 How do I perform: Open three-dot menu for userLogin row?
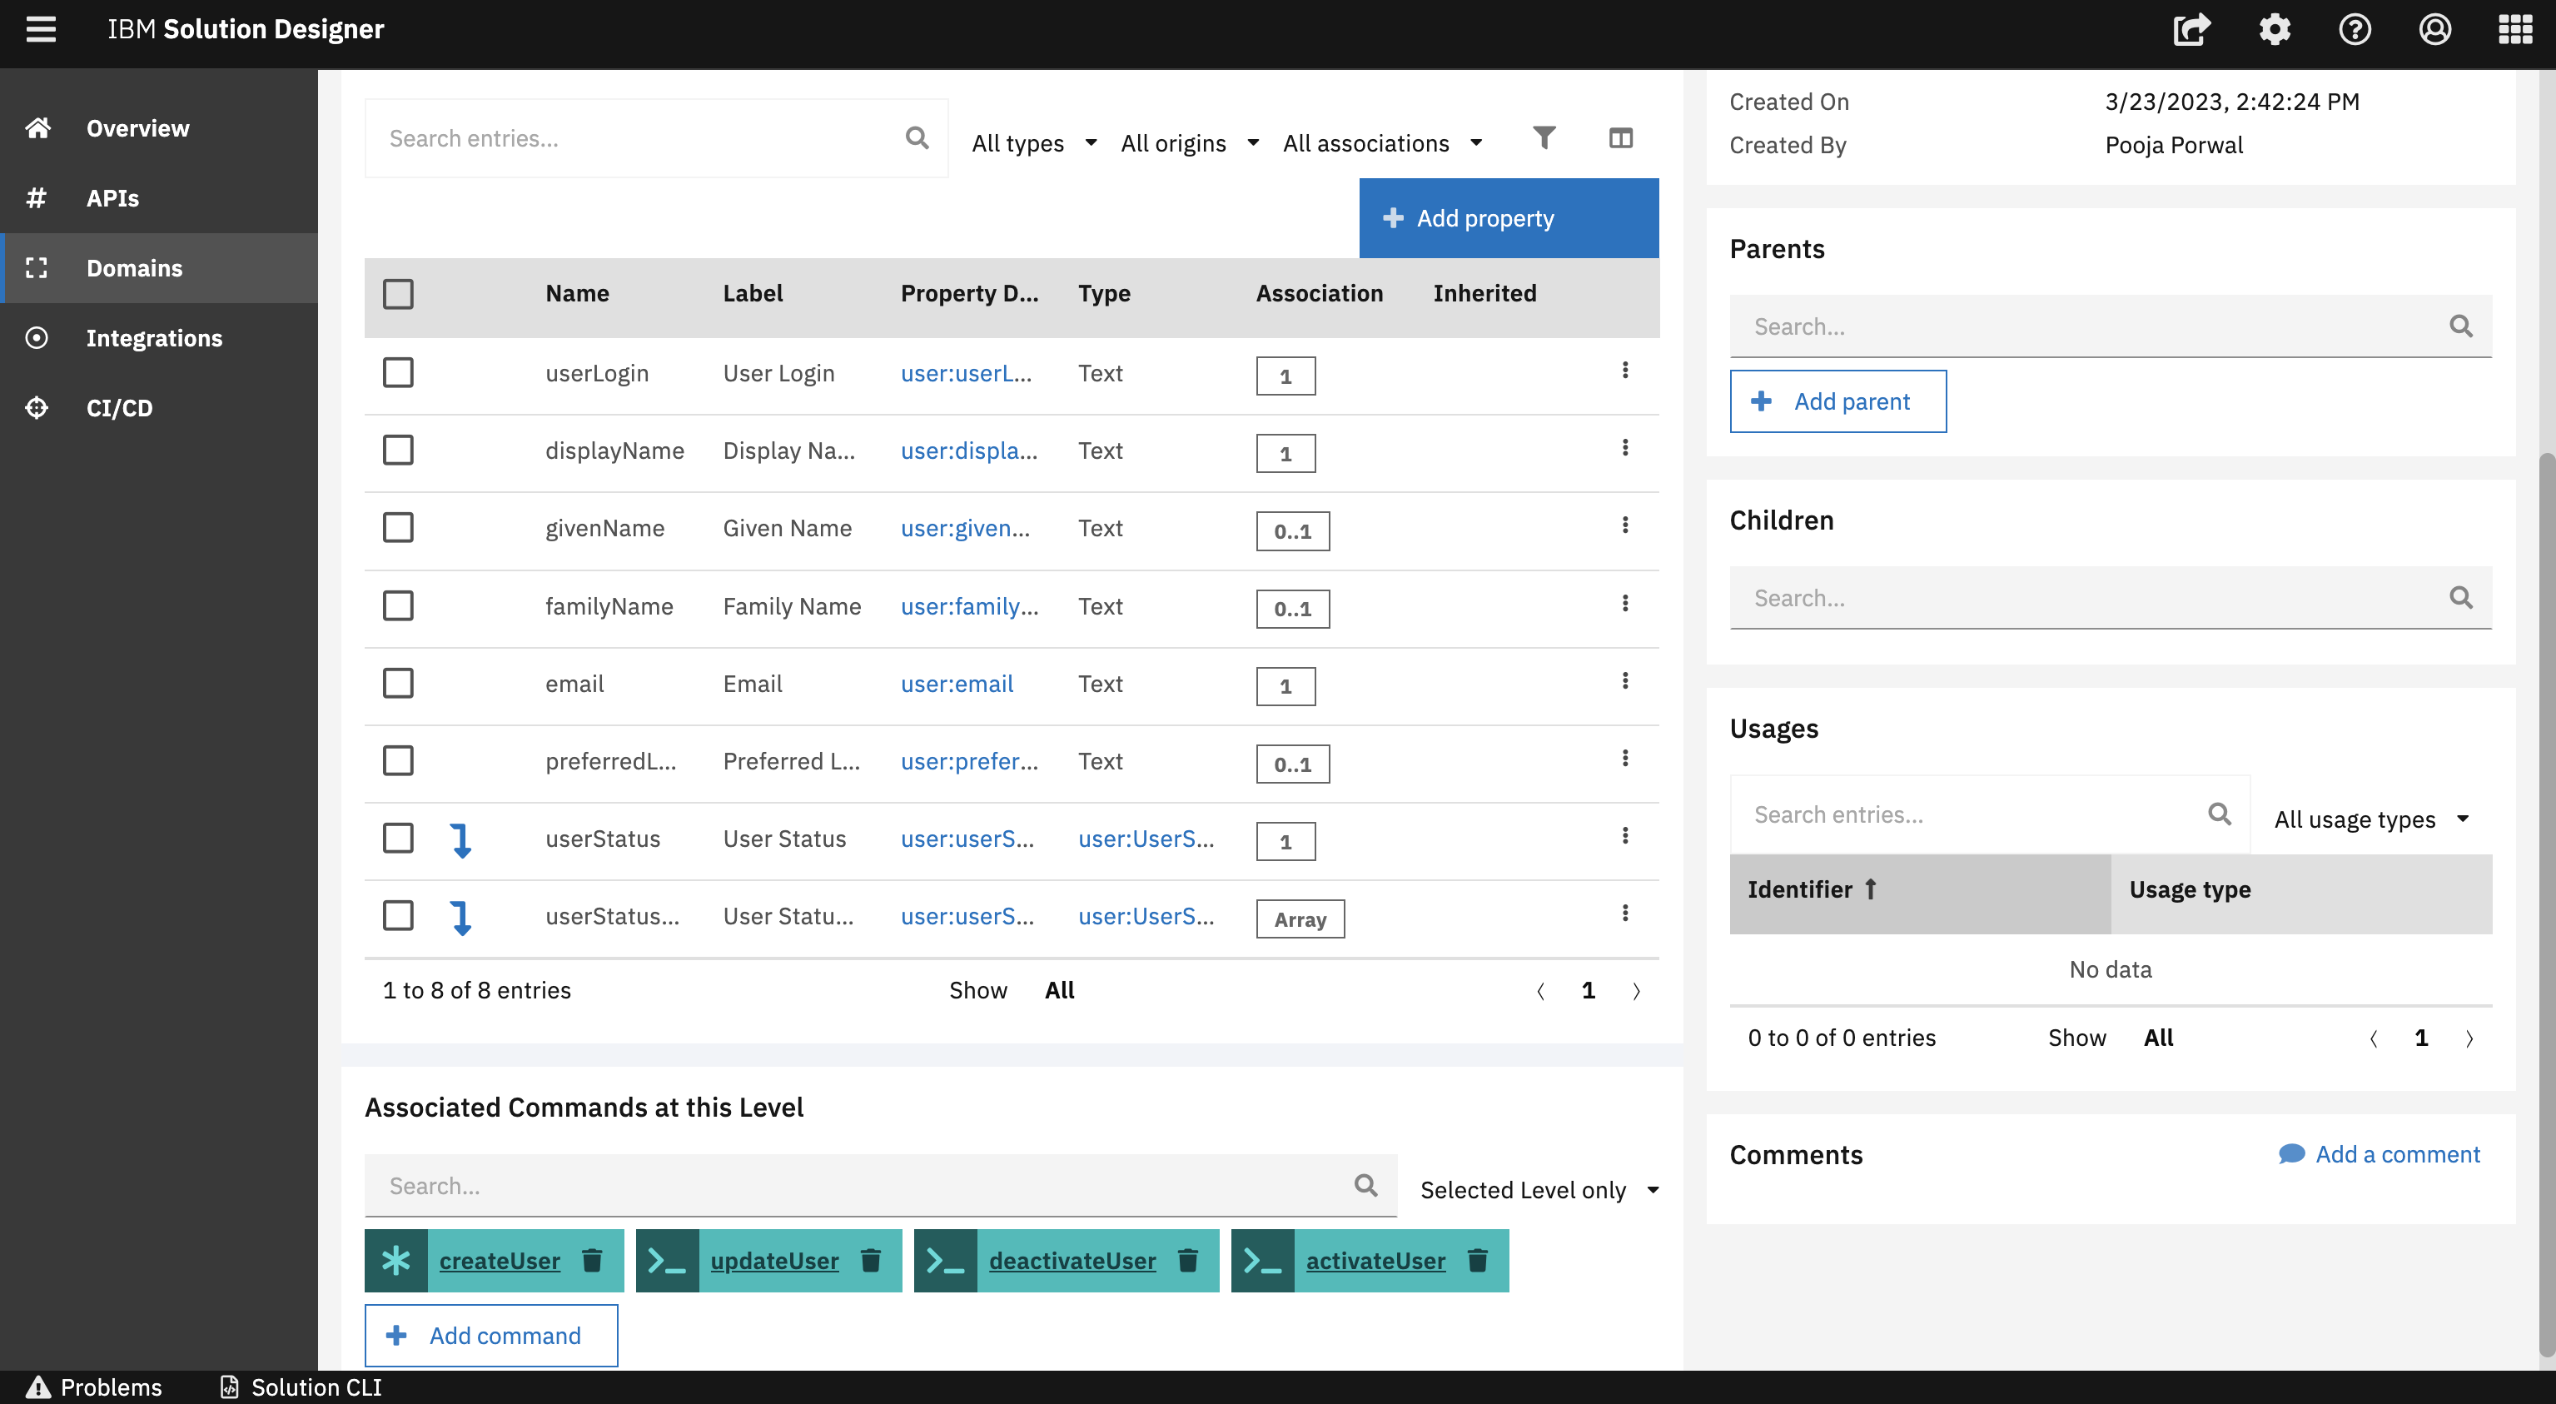coord(1624,370)
